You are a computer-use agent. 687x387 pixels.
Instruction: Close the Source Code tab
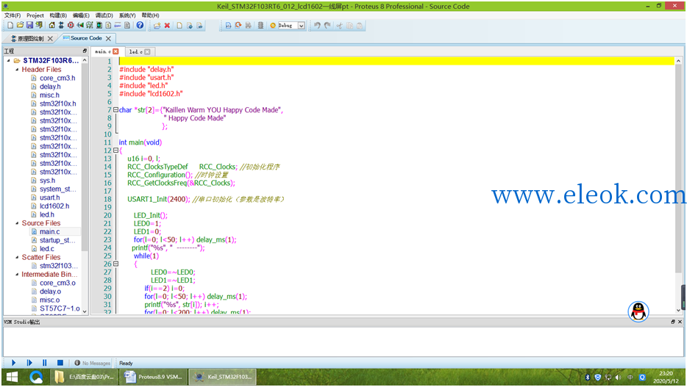coord(108,38)
